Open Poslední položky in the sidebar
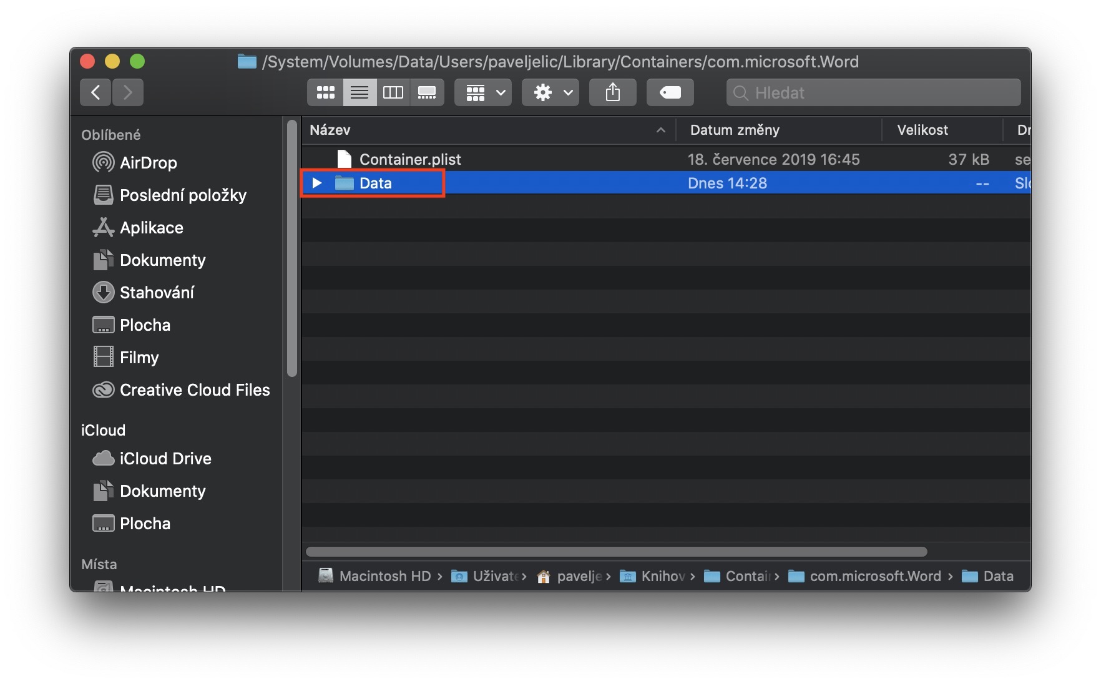The height and width of the screenshot is (684, 1101). tap(169, 195)
